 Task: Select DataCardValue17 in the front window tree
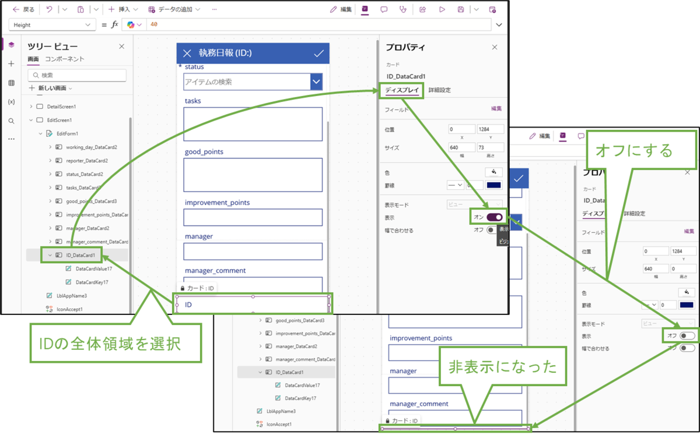pos(93,268)
